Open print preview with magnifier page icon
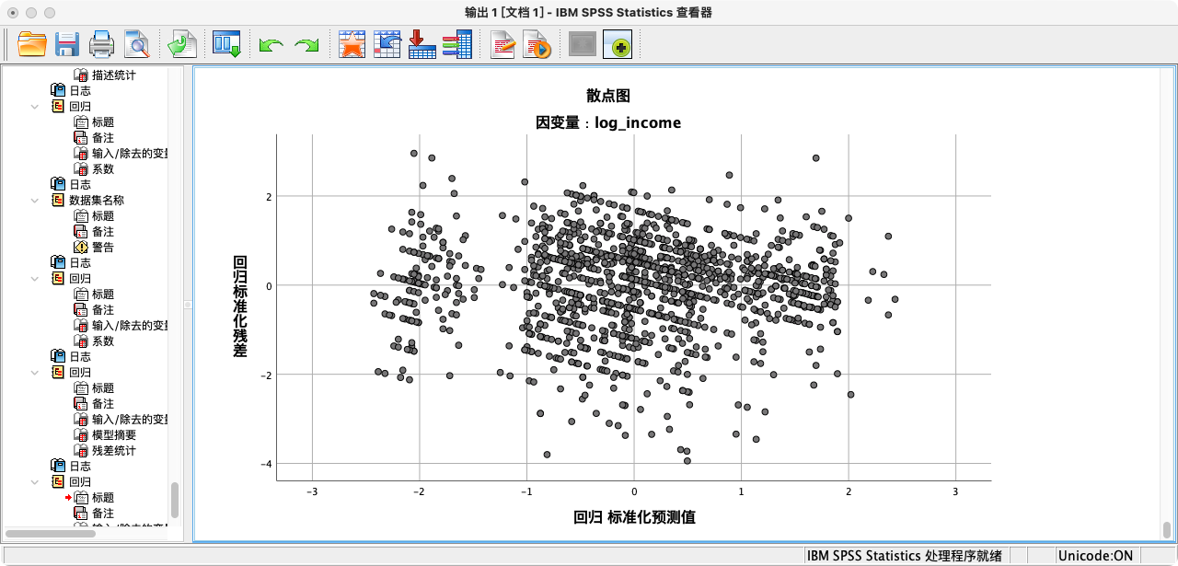The height and width of the screenshot is (566, 1178). pyautogui.click(x=137, y=44)
